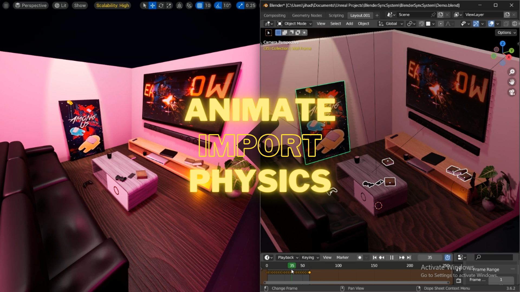Choose the Translate (move) gizmo tool
Screen dimensions: 520x292
coord(152,5)
